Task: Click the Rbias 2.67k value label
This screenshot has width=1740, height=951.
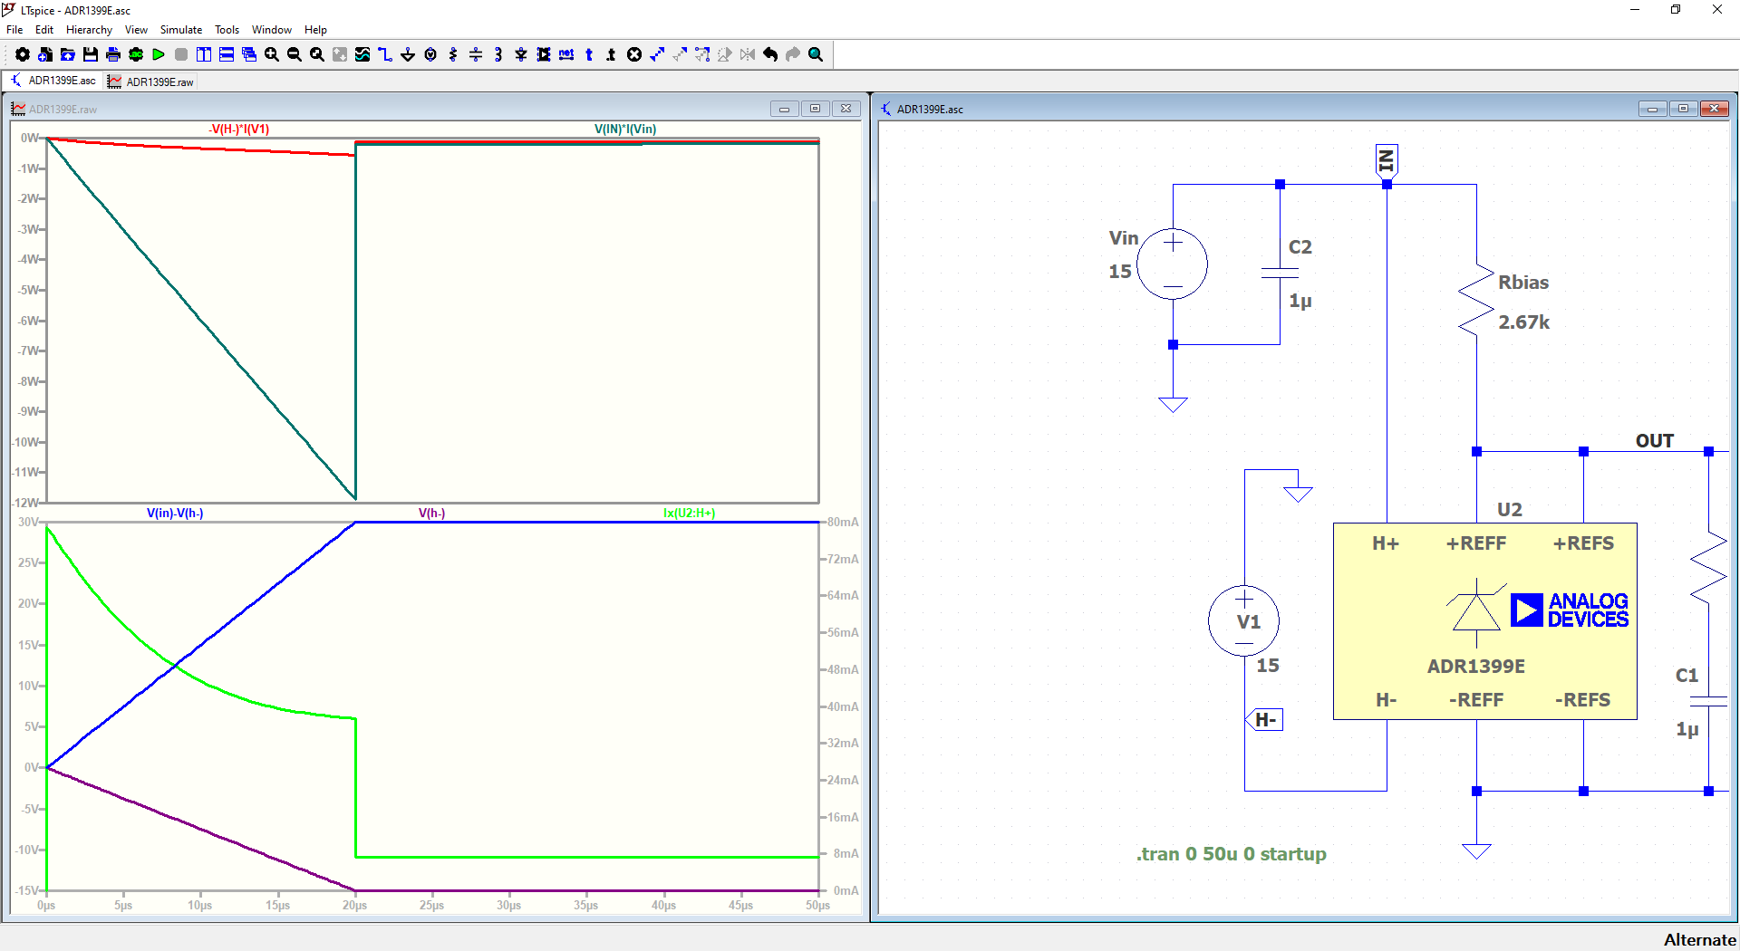Action: (1523, 322)
